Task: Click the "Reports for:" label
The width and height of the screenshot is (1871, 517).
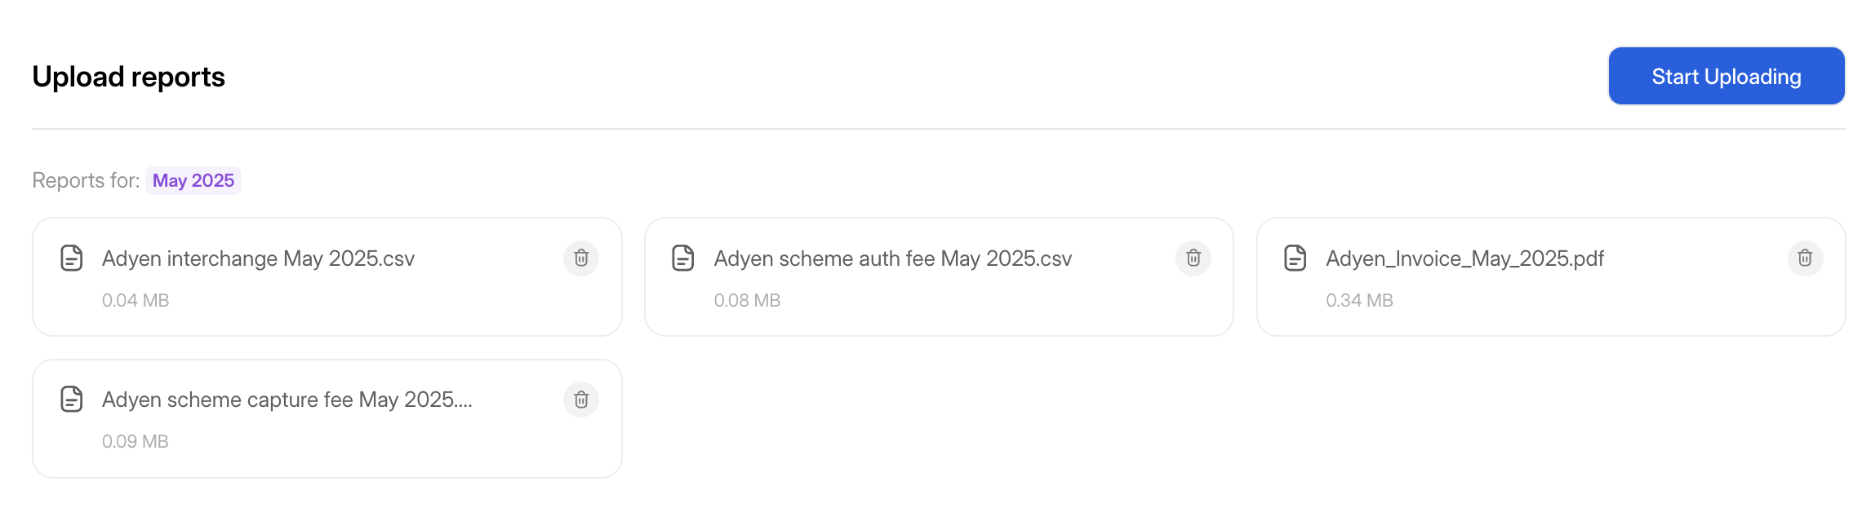Action: tap(86, 180)
